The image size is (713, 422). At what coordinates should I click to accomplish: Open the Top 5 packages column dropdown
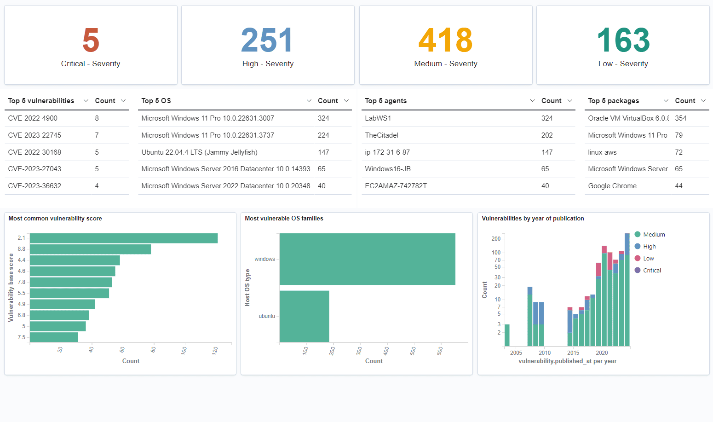(666, 100)
